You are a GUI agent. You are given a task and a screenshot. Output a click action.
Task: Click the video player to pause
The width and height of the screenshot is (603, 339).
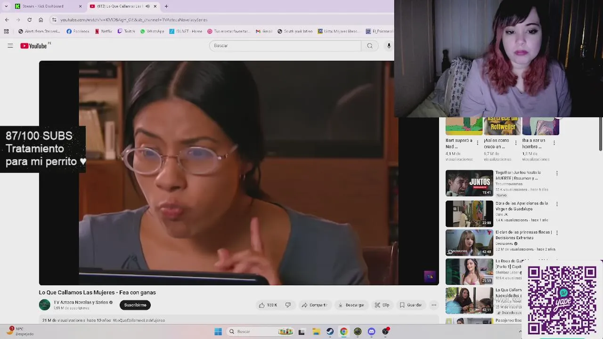pyautogui.click(x=239, y=173)
